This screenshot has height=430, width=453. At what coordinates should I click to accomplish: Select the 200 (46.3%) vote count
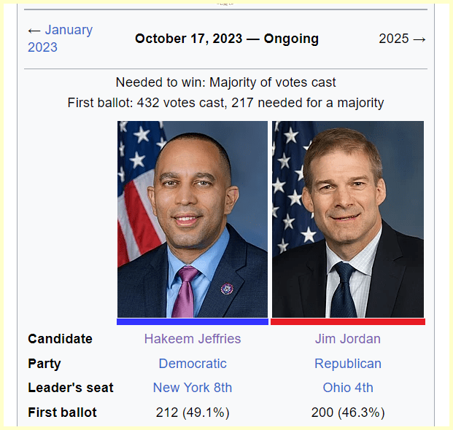(348, 413)
